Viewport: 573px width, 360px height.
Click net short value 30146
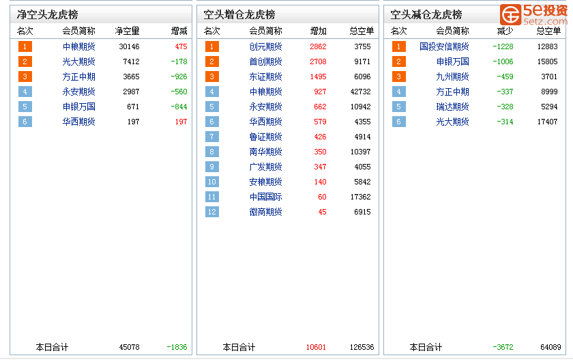129,46
